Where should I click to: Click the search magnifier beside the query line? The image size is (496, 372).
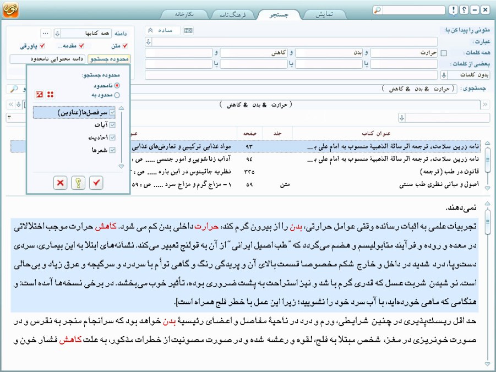point(14,89)
